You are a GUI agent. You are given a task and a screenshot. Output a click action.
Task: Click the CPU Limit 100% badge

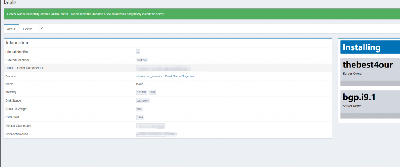point(140,117)
